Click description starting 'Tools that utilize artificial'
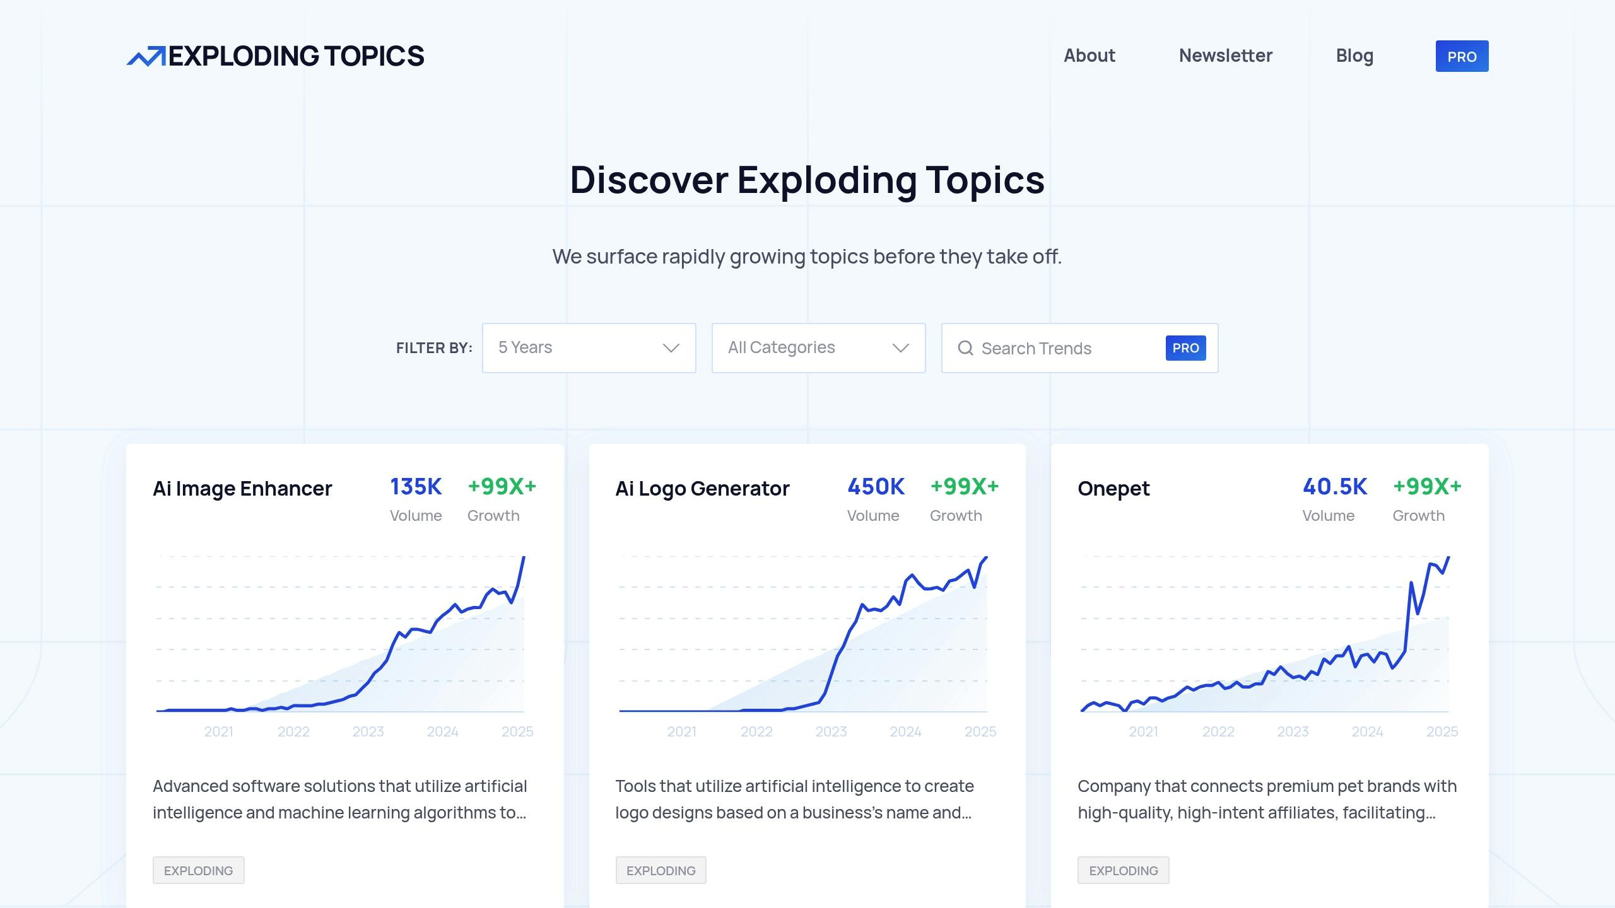 794,800
